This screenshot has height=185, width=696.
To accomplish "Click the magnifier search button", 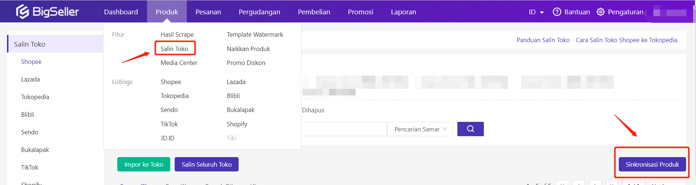I will [x=470, y=129].
